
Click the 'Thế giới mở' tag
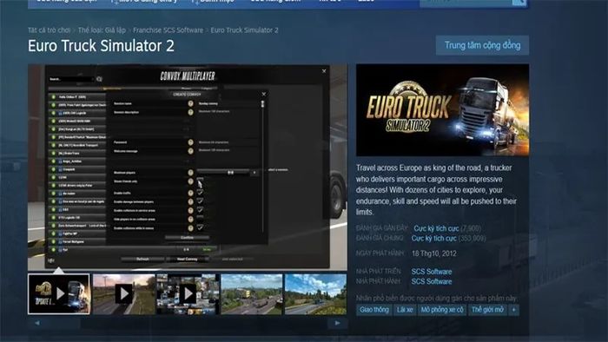click(x=487, y=310)
